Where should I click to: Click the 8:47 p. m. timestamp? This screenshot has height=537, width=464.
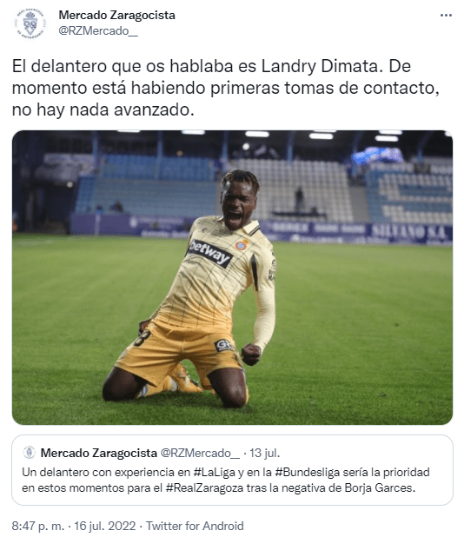coord(38,526)
